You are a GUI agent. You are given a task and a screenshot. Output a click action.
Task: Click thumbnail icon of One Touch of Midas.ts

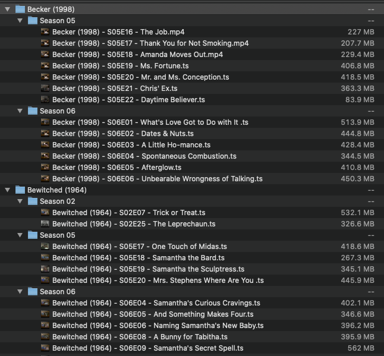point(45,246)
